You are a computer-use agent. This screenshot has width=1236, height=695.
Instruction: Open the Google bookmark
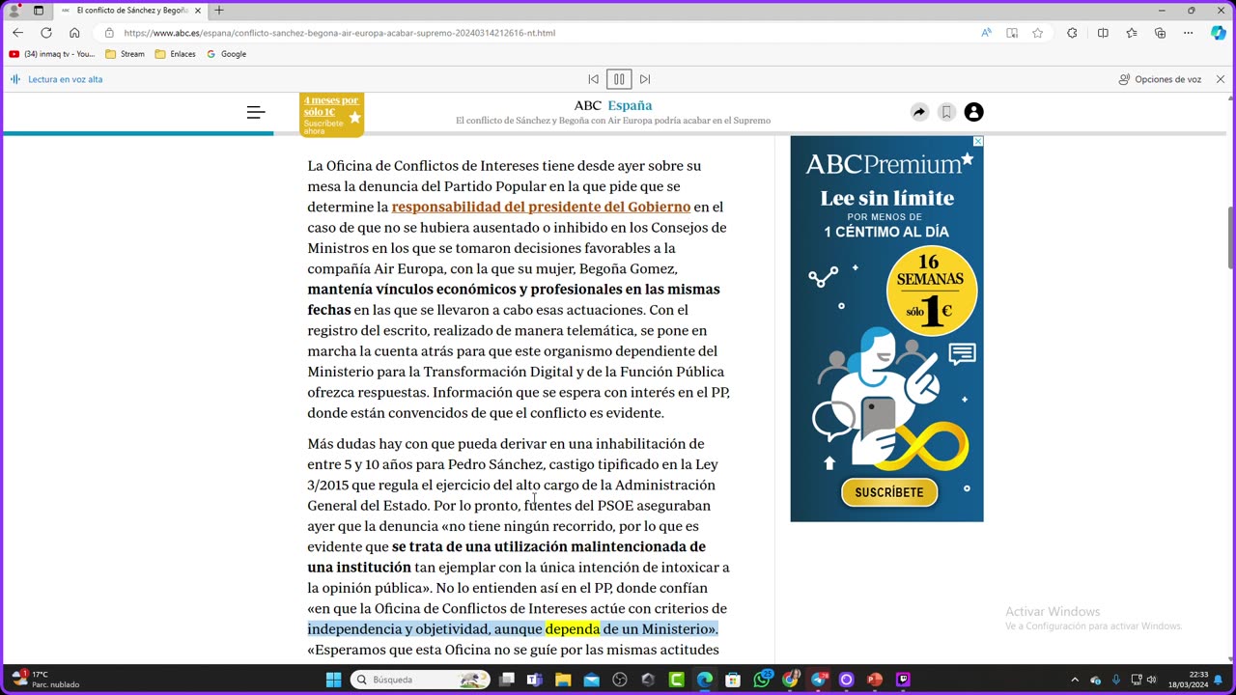click(x=227, y=54)
